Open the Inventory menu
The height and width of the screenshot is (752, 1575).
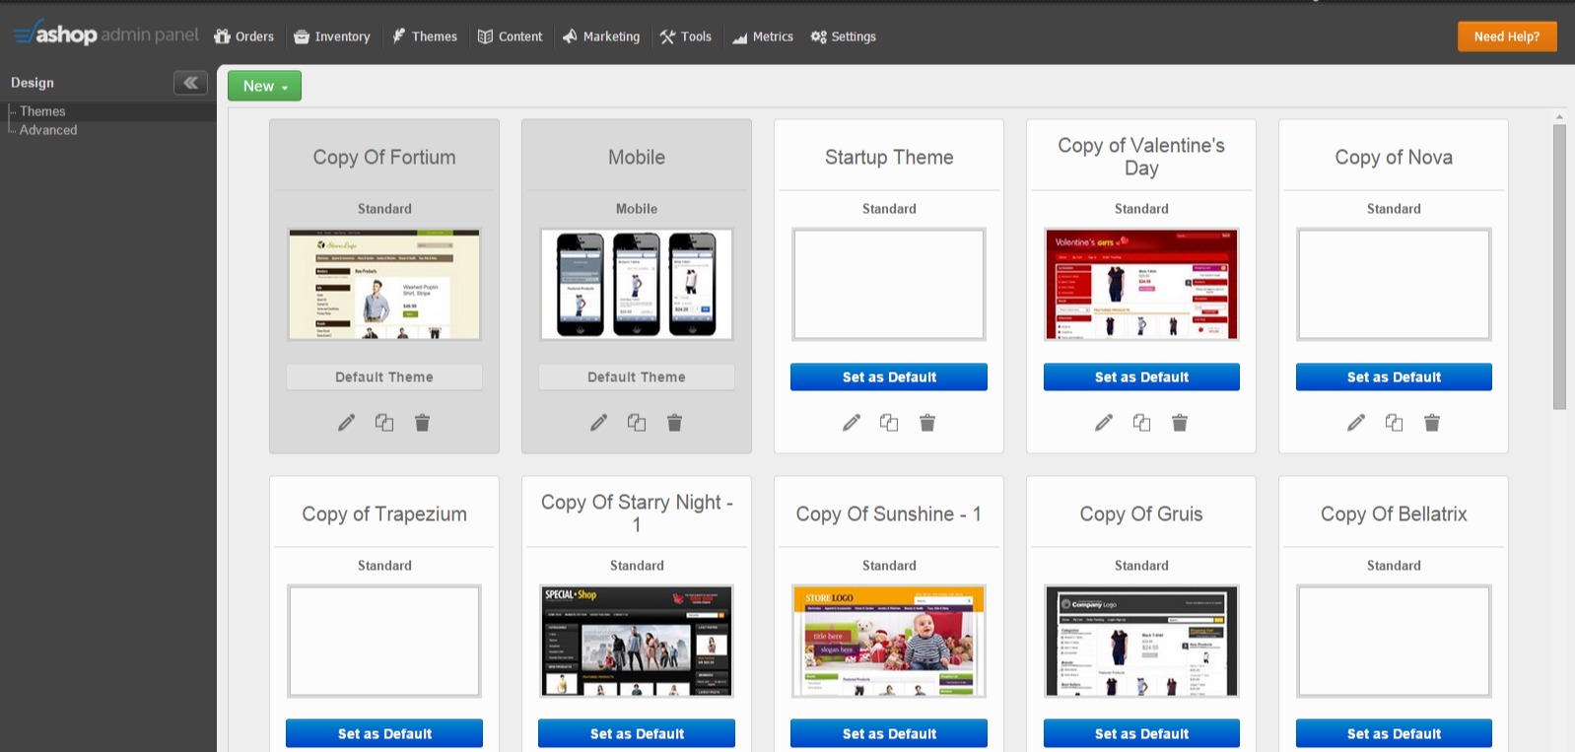[332, 36]
